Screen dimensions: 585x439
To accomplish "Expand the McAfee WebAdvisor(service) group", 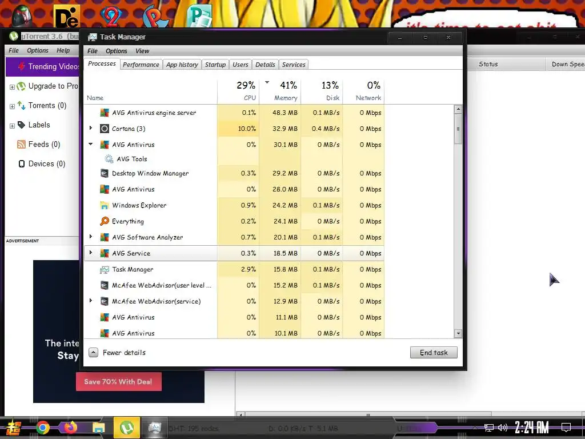I will point(91,301).
